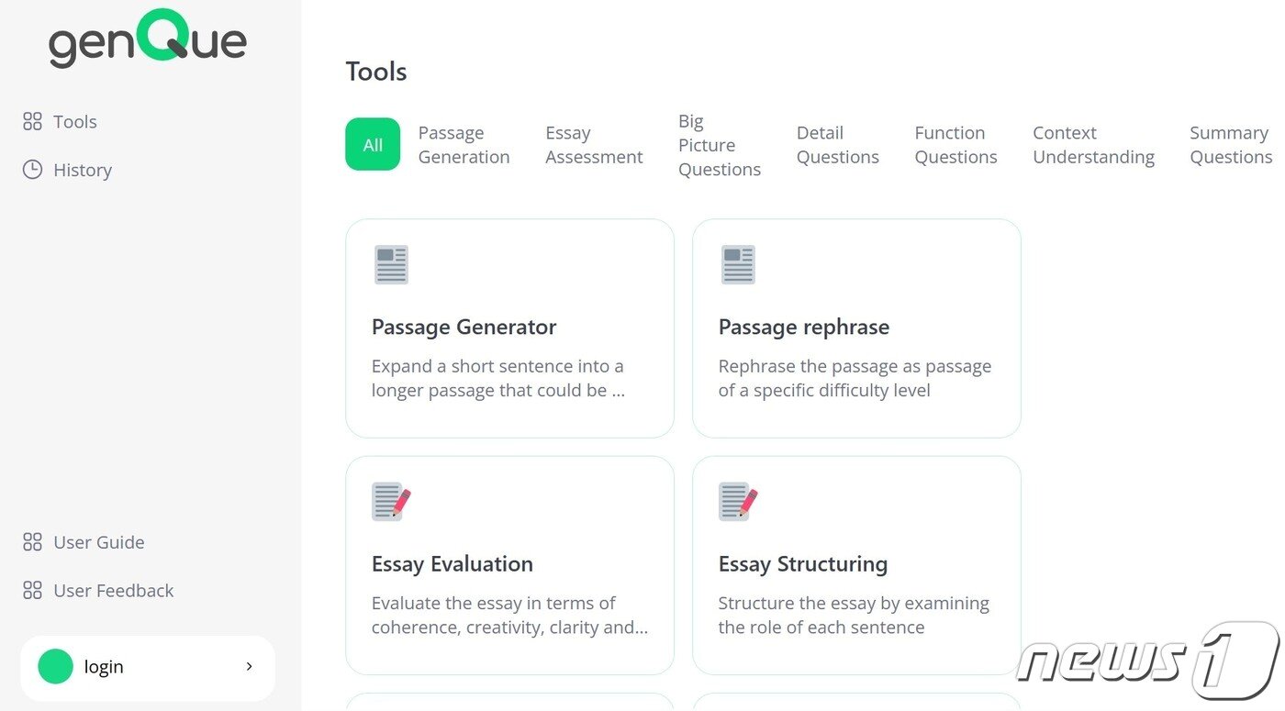
Task: Click the User Guide grid icon
Action: click(32, 542)
